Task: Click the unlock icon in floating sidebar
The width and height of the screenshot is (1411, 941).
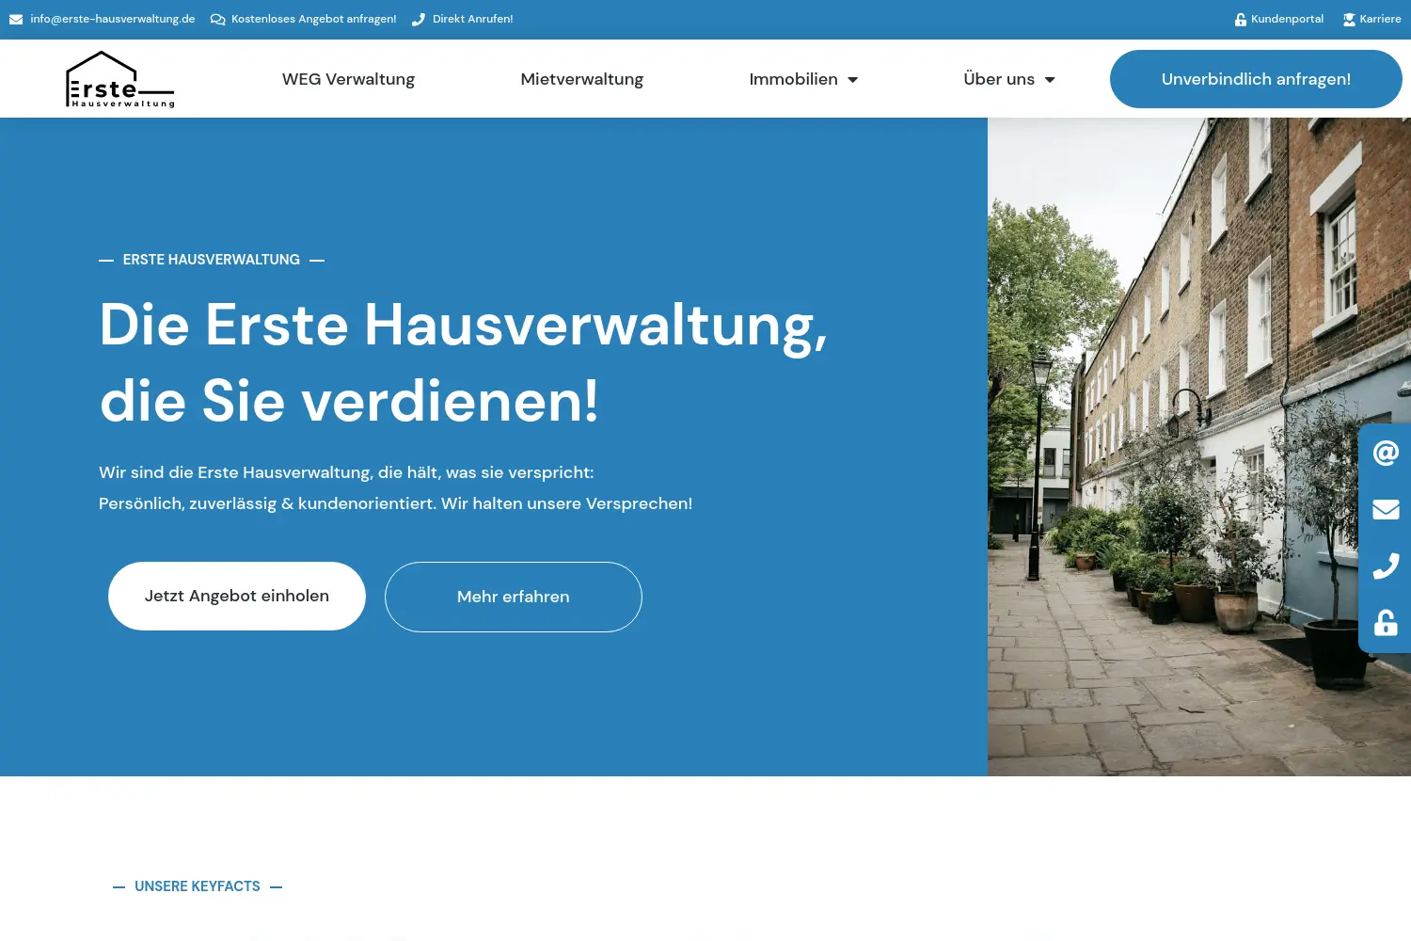Action: (1386, 622)
